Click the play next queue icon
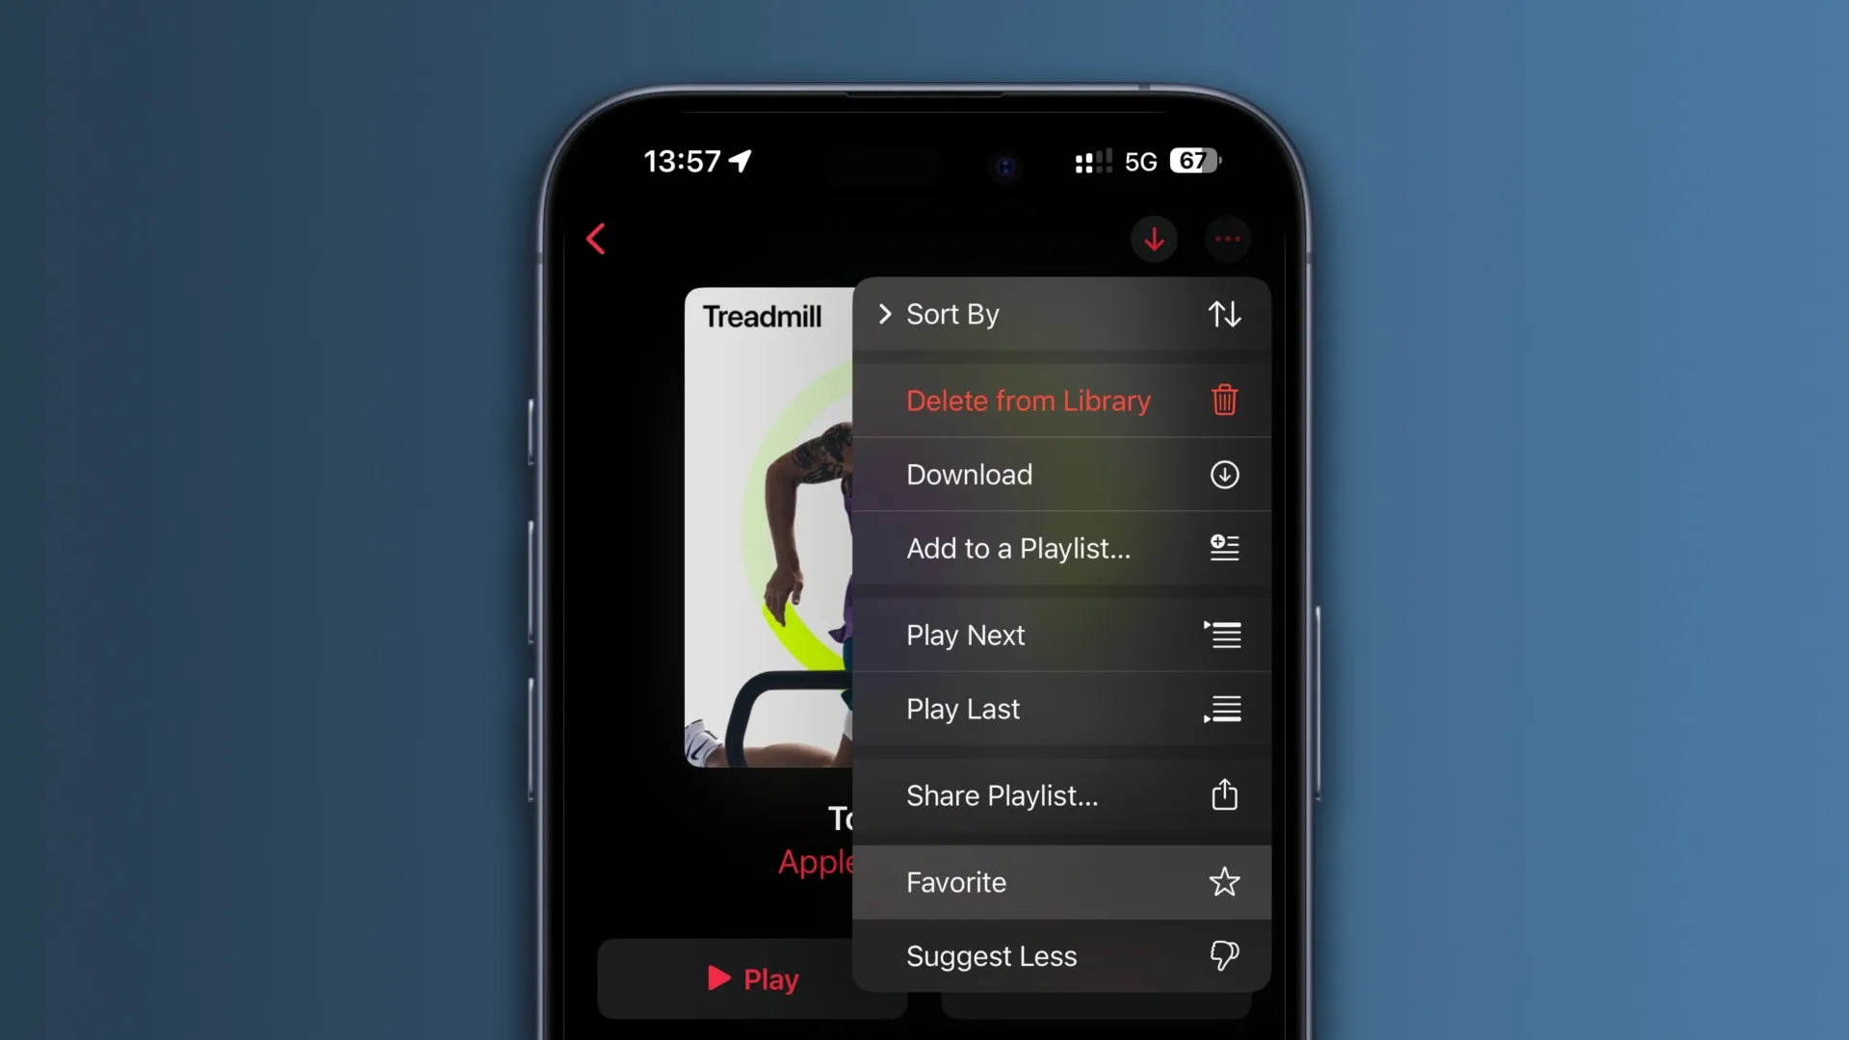 [x=1222, y=635]
